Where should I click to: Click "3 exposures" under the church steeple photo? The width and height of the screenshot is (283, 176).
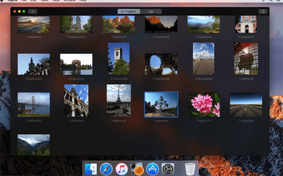[34, 79]
